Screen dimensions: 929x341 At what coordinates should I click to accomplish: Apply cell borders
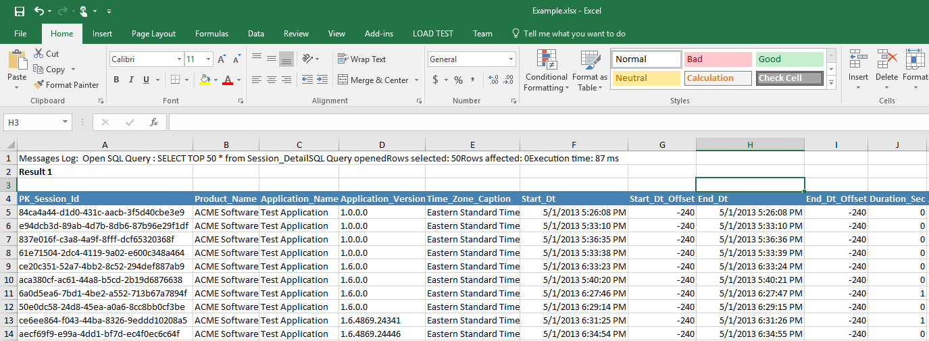tap(174, 80)
